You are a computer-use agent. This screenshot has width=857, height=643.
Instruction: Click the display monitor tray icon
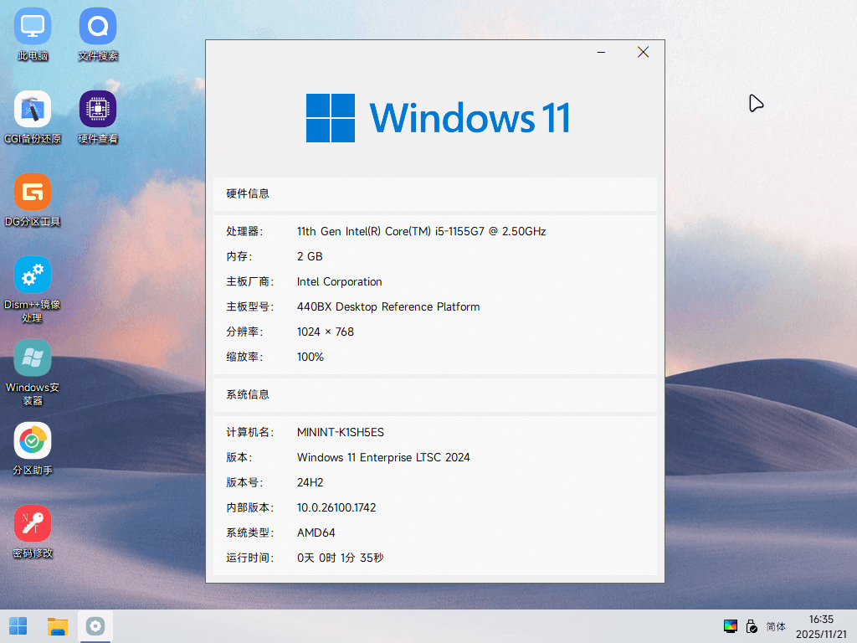(x=730, y=626)
